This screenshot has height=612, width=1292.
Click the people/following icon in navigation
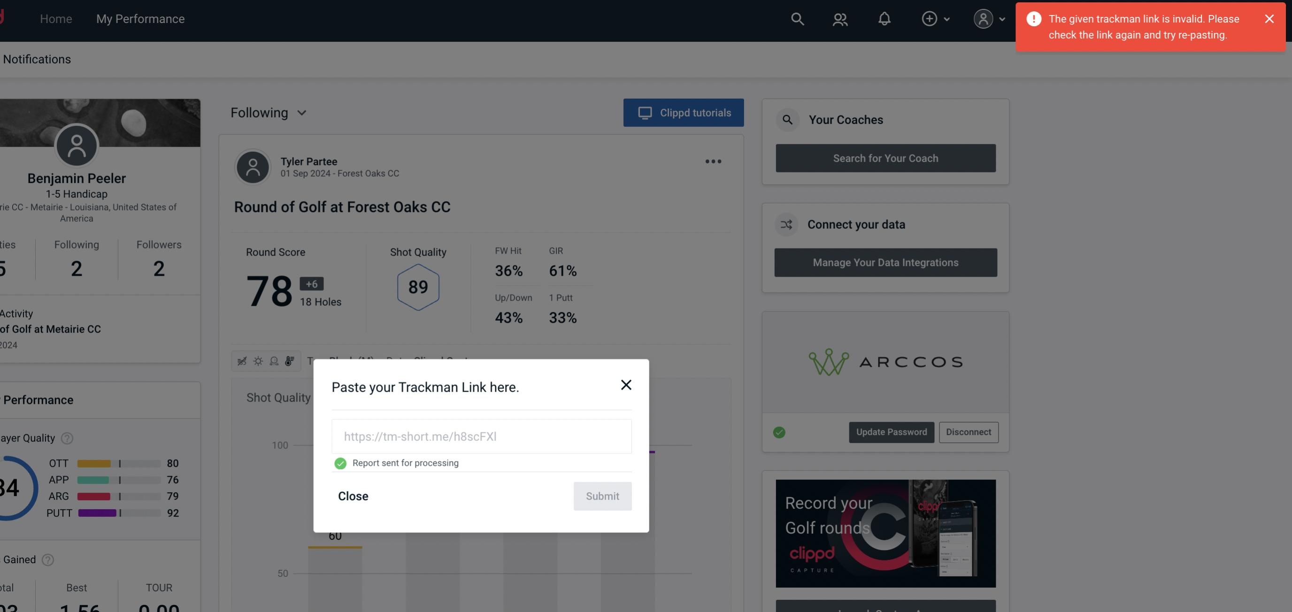pyautogui.click(x=839, y=18)
